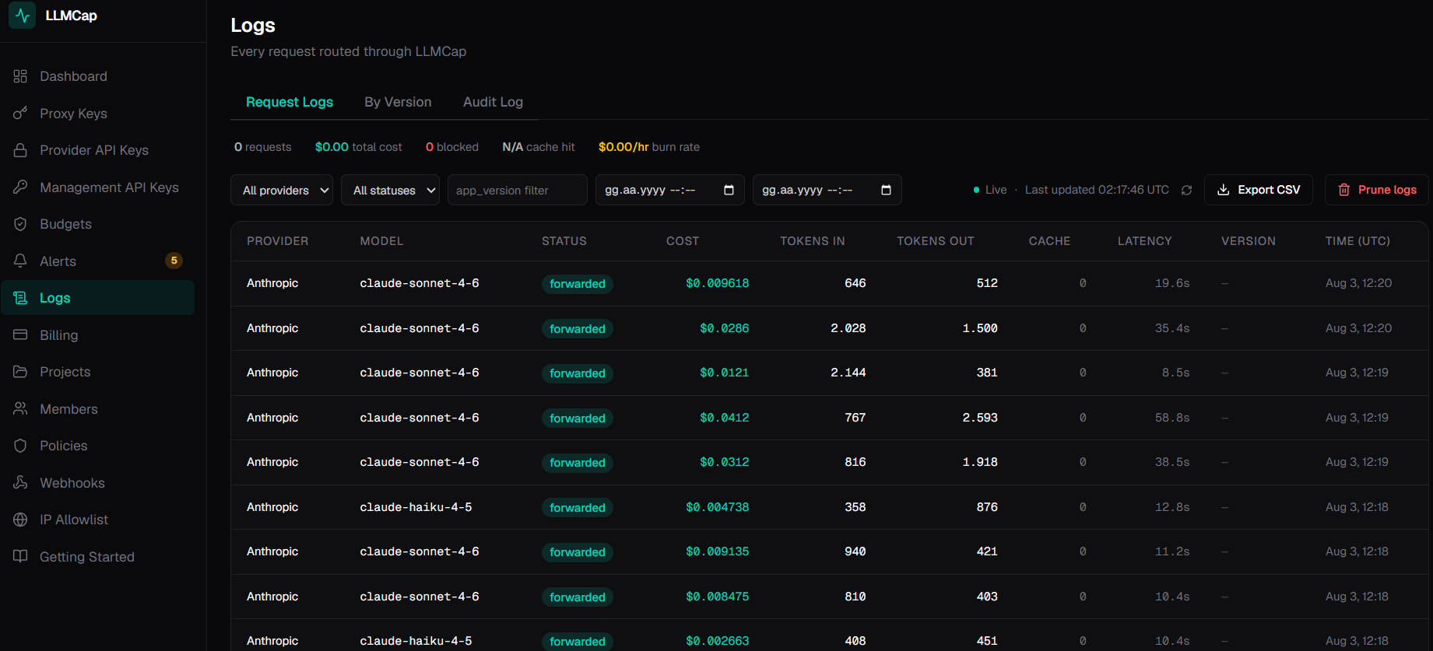
Task: Click the start date-time input
Action: pyautogui.click(x=670, y=190)
